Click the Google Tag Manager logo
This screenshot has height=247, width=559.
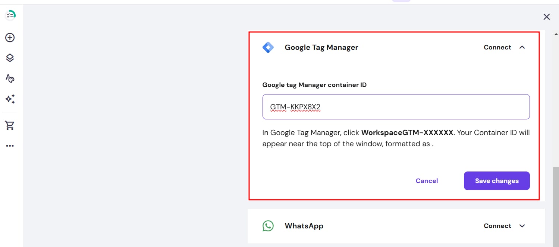pyautogui.click(x=268, y=48)
